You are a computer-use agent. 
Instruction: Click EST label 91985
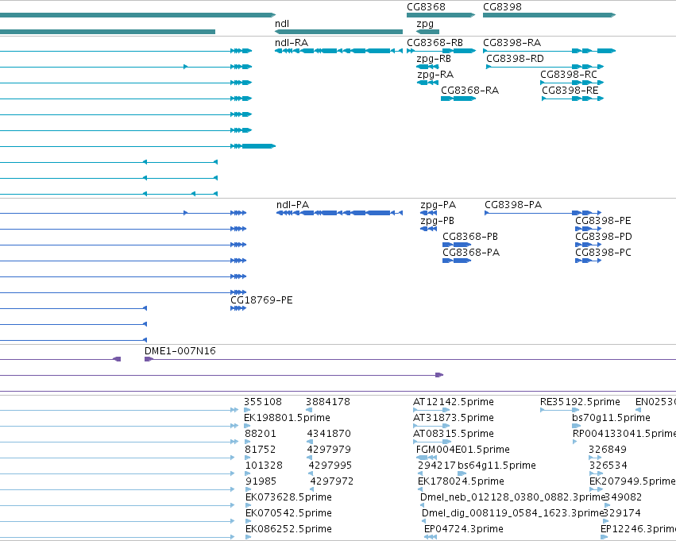[x=261, y=481]
